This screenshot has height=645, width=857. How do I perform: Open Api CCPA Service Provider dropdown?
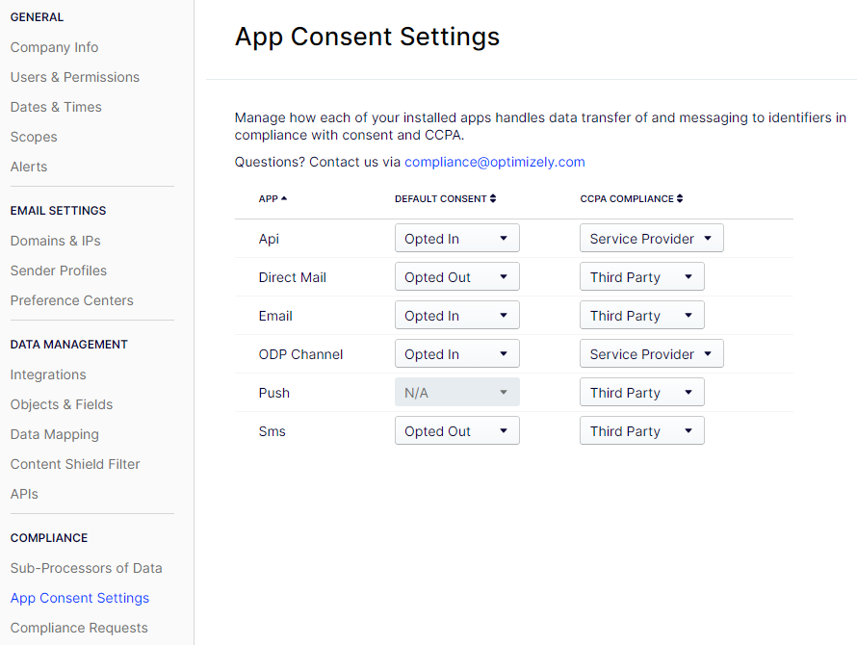[x=652, y=239]
